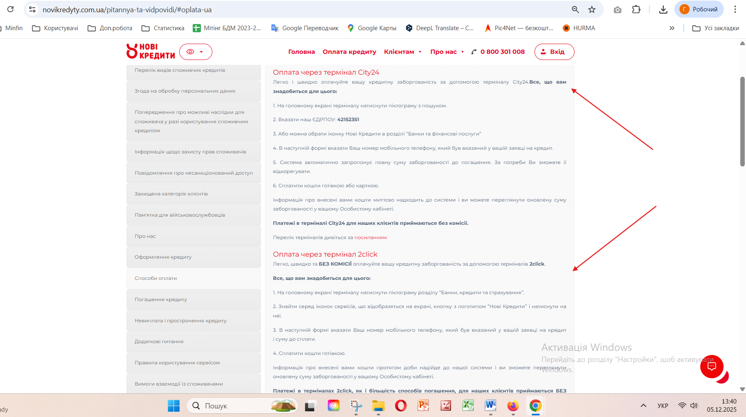Open Excel from the taskbar
The height and width of the screenshot is (417, 746).
click(468, 406)
